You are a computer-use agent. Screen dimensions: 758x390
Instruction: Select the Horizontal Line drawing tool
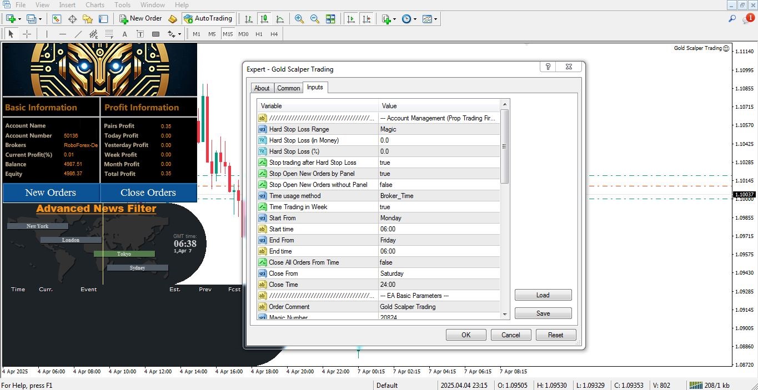[x=62, y=34]
